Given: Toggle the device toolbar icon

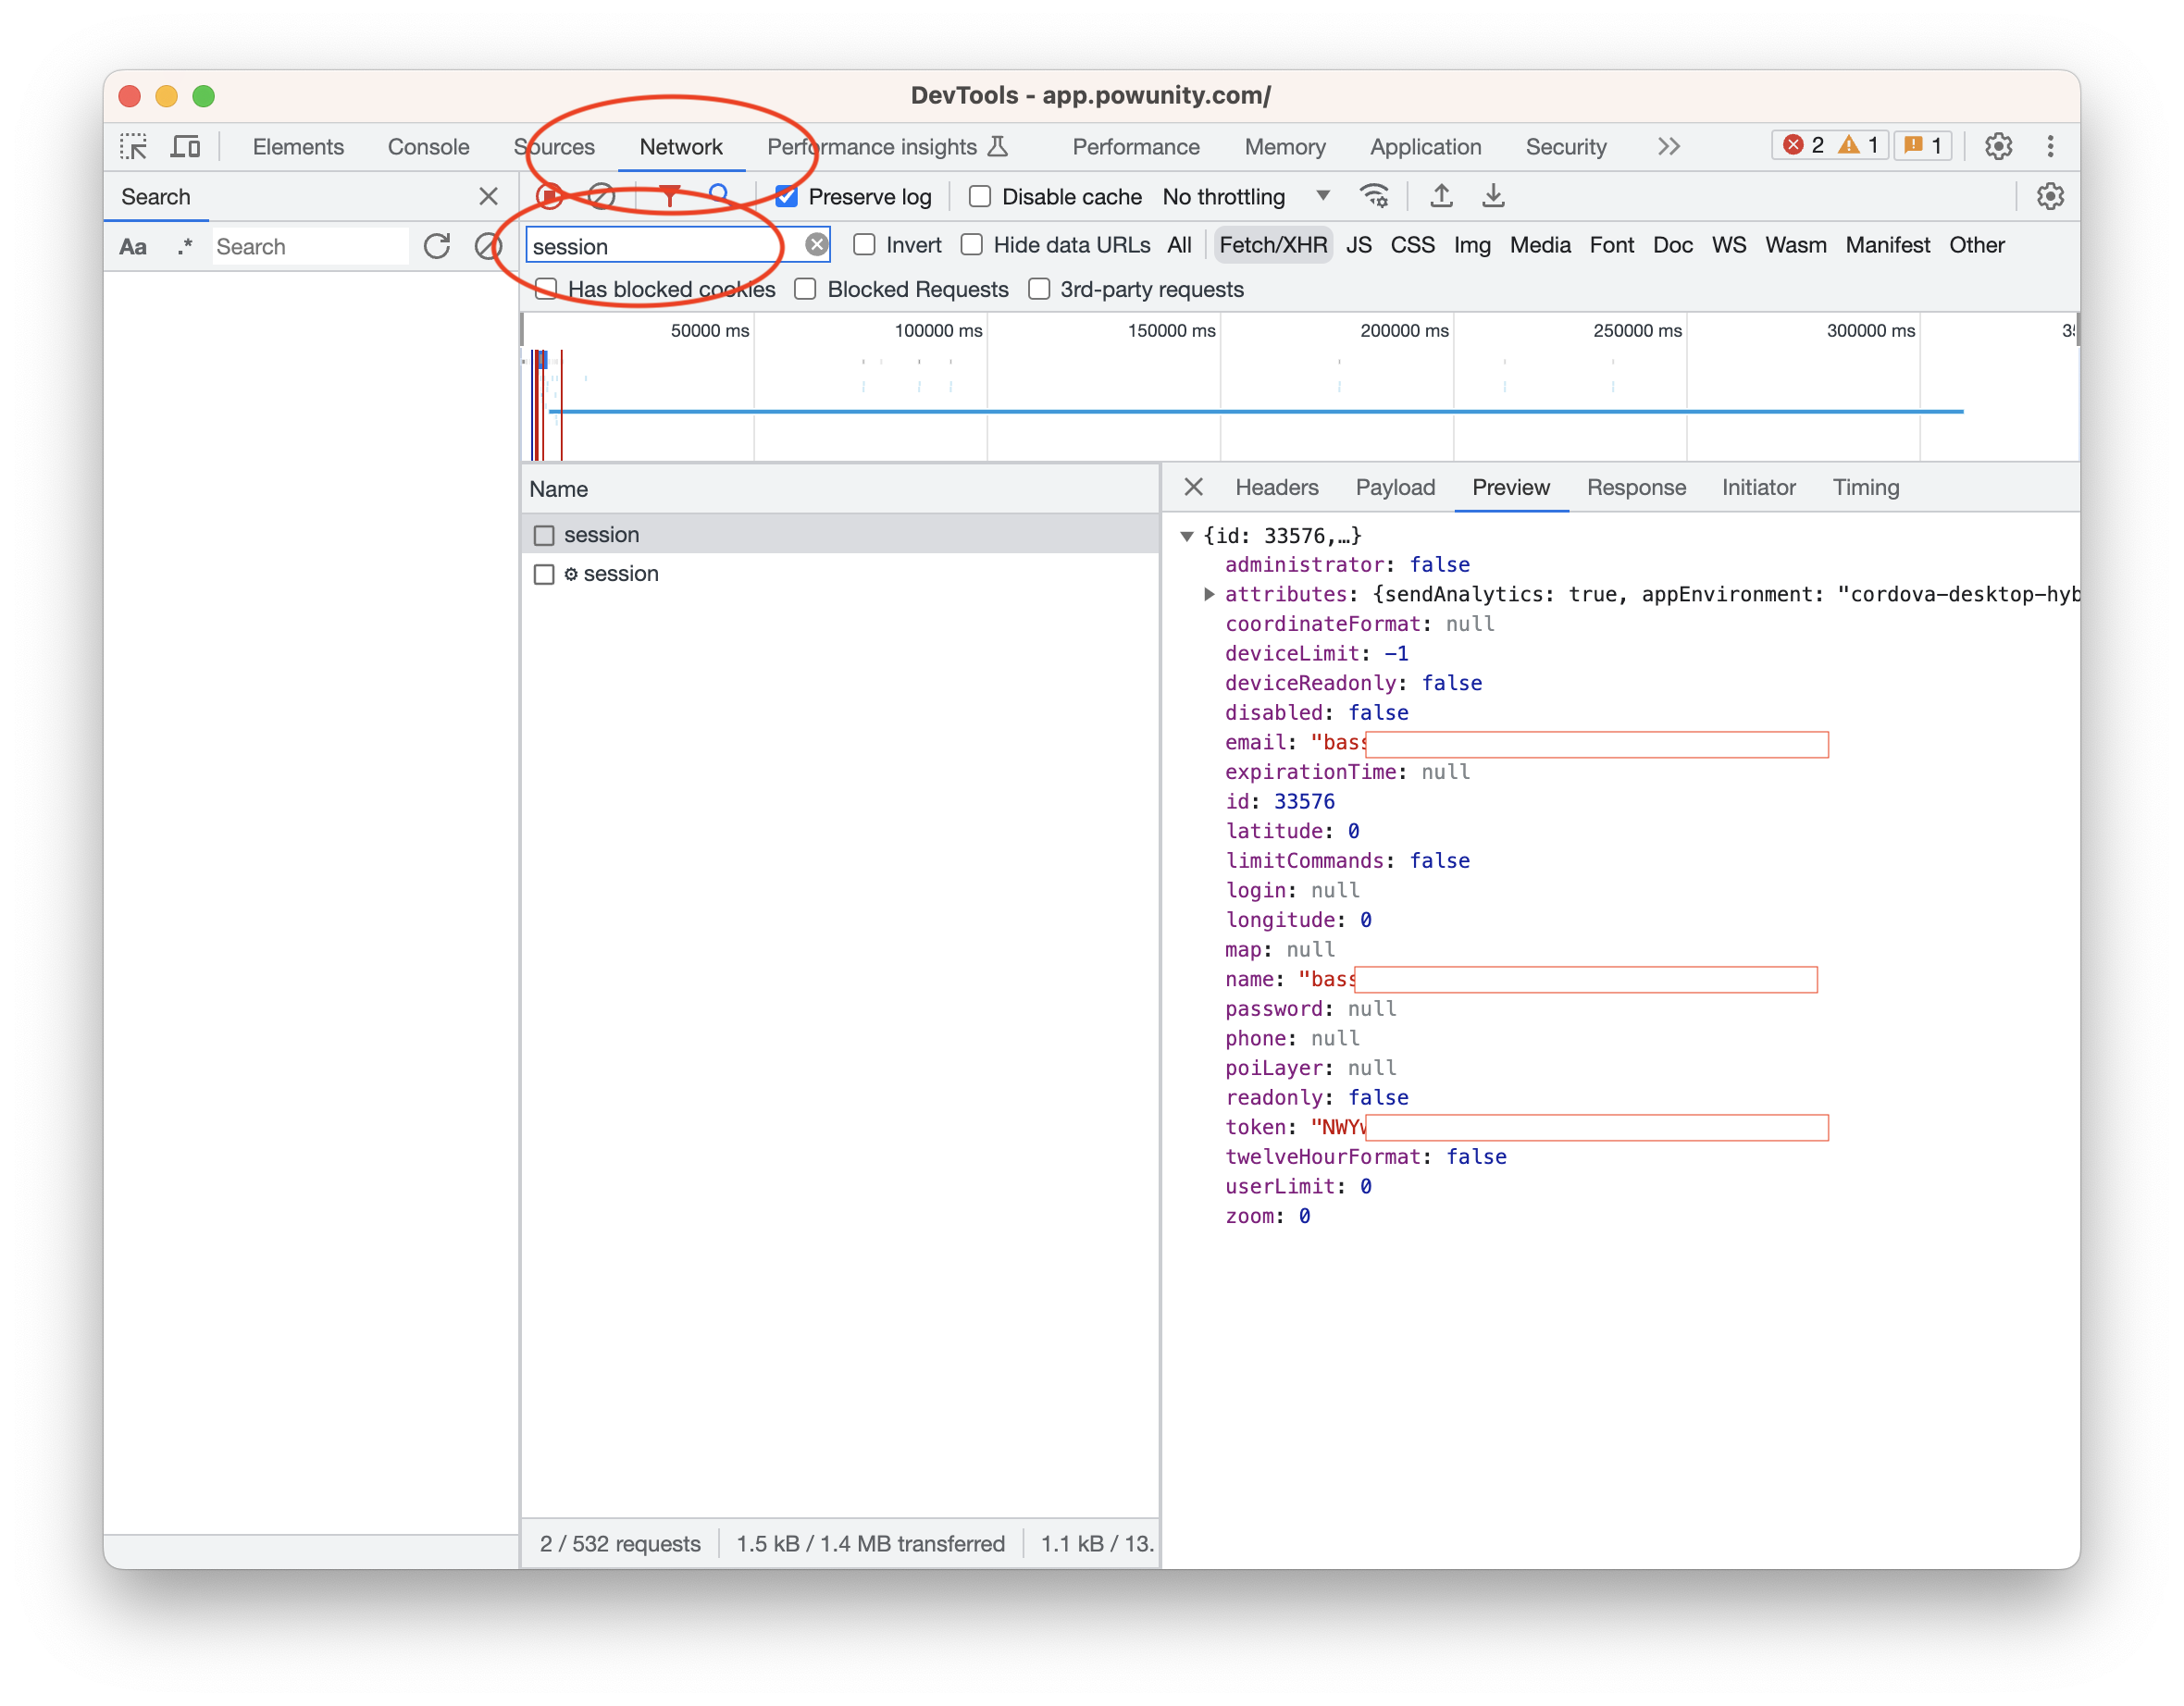Looking at the screenshot, I should pos(185,147).
